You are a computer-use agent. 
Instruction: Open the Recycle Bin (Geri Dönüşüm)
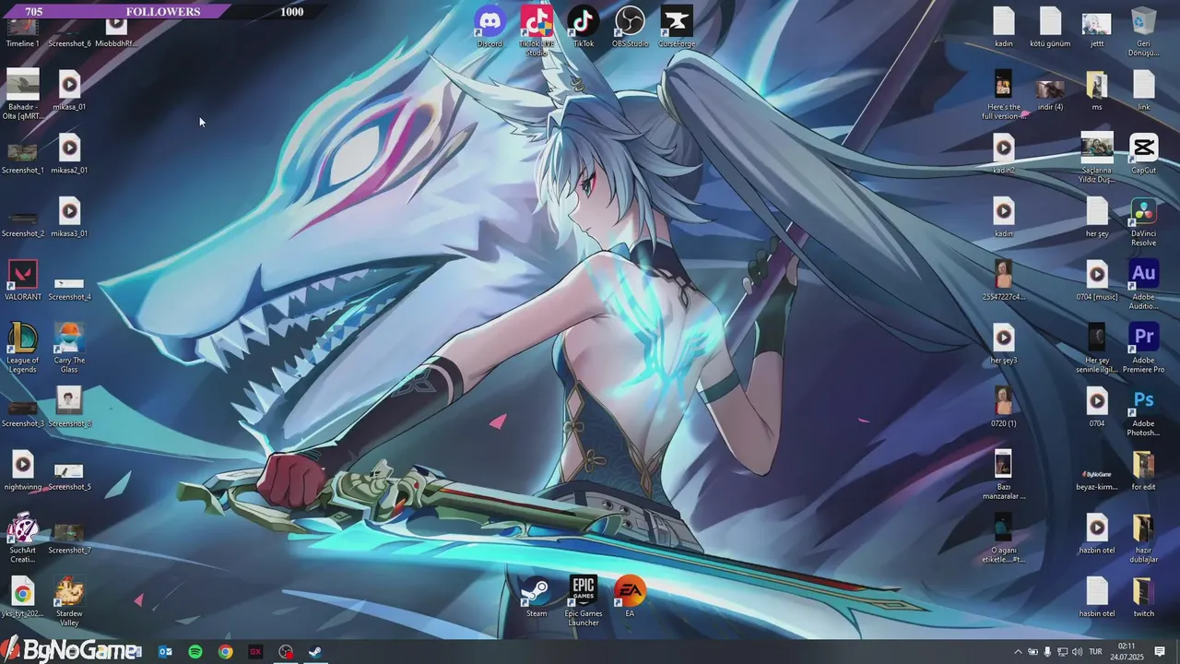(1143, 31)
